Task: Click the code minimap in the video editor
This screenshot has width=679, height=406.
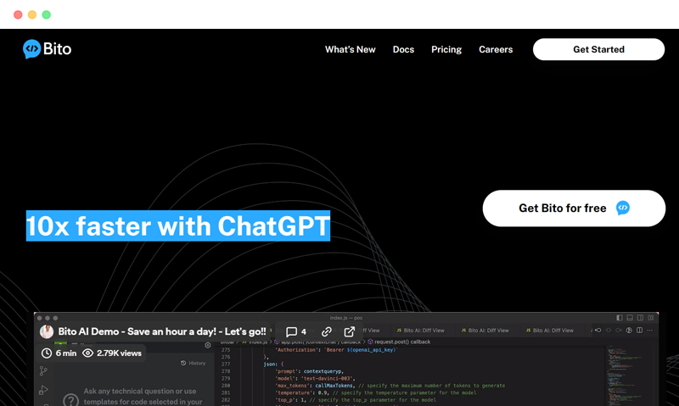Action: 624,375
